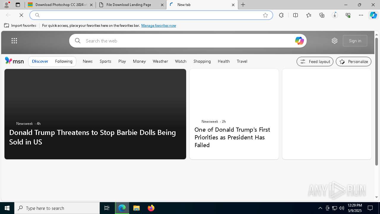Click the scrollbar up arrow
Screen dimensions: 380x214
point(376,34)
